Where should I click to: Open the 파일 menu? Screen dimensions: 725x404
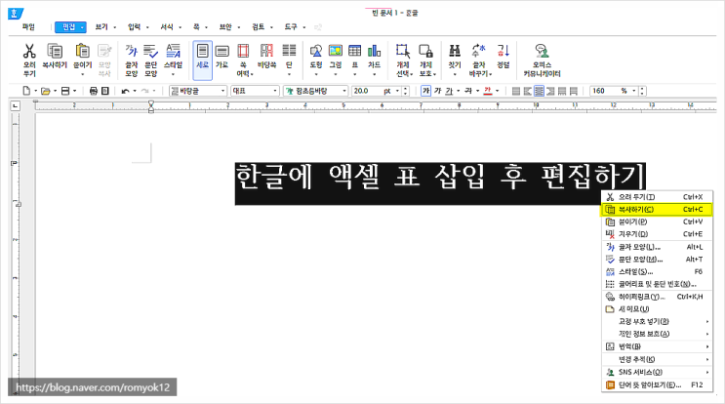pyautogui.click(x=28, y=27)
